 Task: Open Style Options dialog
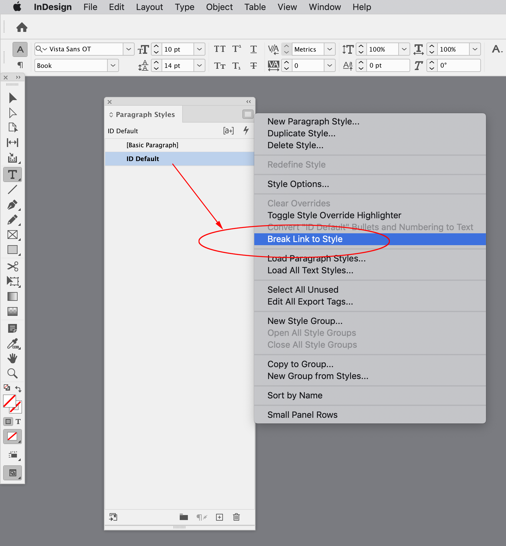click(298, 184)
